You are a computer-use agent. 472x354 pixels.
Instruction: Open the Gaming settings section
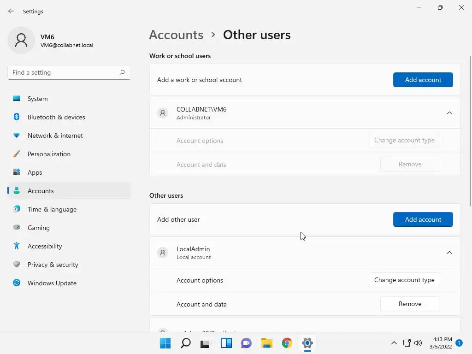(38, 228)
